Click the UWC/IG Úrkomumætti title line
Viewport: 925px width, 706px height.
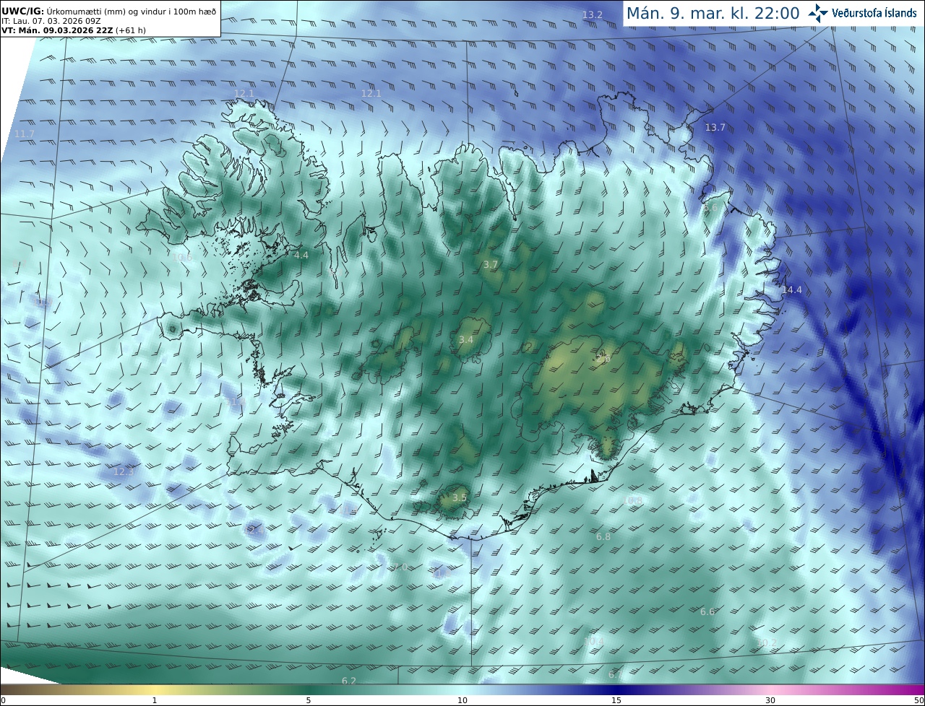(109, 11)
